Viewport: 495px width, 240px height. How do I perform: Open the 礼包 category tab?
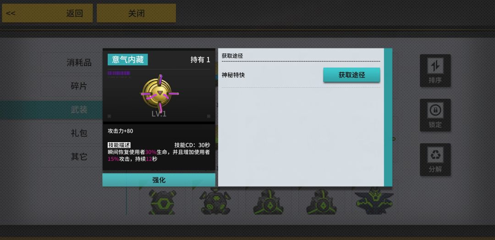pos(79,133)
